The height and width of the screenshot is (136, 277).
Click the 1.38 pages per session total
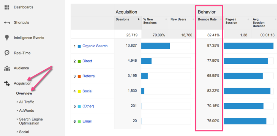[244, 35]
